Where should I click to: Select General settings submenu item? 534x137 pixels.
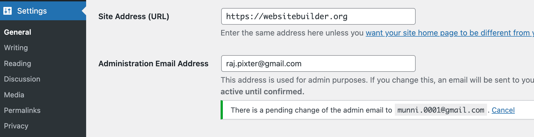click(18, 32)
